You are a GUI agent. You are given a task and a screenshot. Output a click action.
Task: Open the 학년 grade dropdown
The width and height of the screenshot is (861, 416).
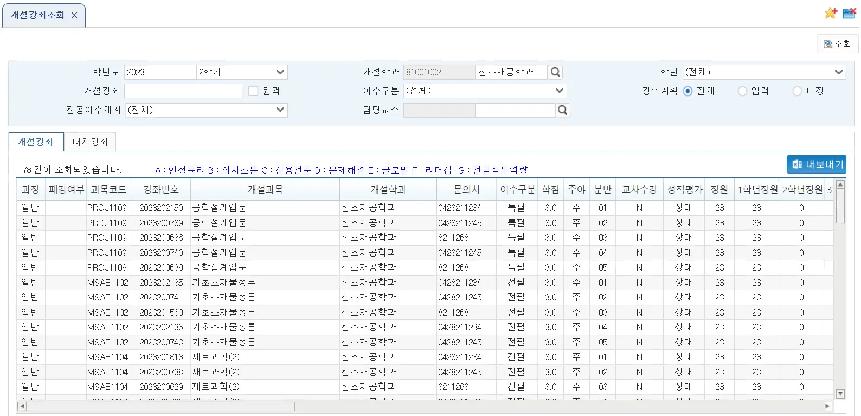(x=763, y=72)
